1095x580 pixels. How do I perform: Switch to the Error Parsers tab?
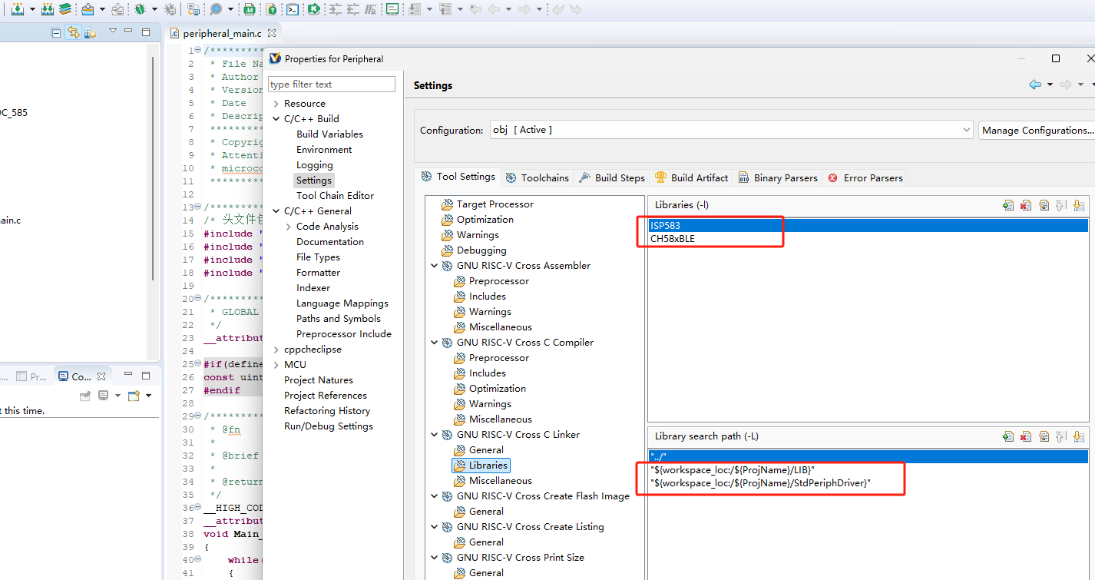865,177
